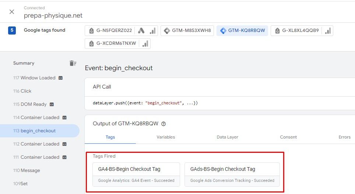
Task: Clear the event list with trash icon
Action: [73, 63]
